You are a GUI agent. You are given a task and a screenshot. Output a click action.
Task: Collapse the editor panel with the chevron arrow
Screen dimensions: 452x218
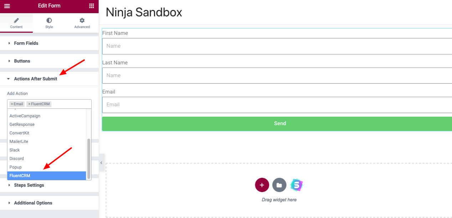pyautogui.click(x=101, y=163)
